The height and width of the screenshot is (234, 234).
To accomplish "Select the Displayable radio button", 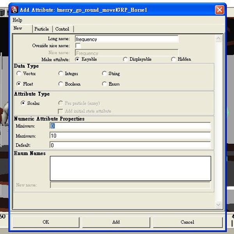I will [x=125, y=59].
